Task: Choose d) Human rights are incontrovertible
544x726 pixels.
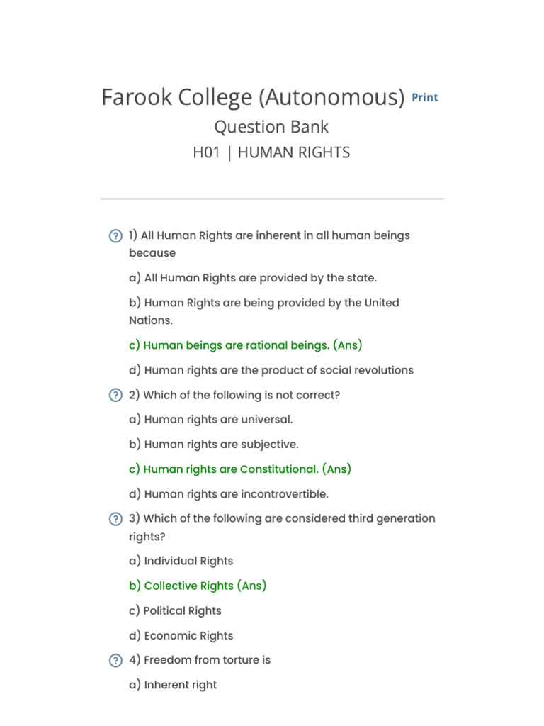Action: (229, 494)
